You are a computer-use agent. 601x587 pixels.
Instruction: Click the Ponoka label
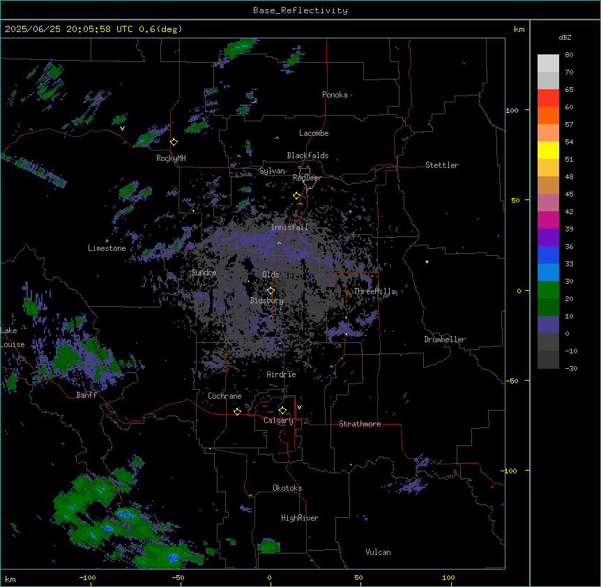click(x=335, y=95)
